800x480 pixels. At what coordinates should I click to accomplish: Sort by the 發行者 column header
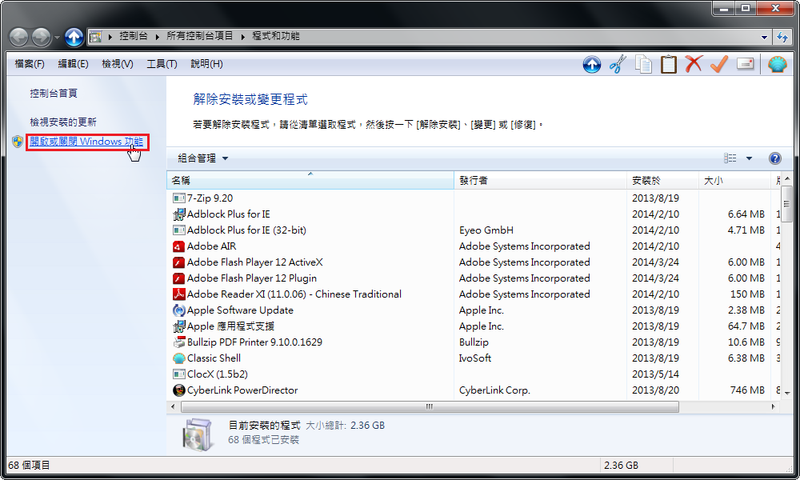click(540, 180)
